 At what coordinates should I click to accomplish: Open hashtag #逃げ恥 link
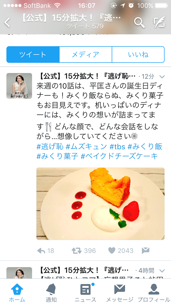[x=50, y=147]
